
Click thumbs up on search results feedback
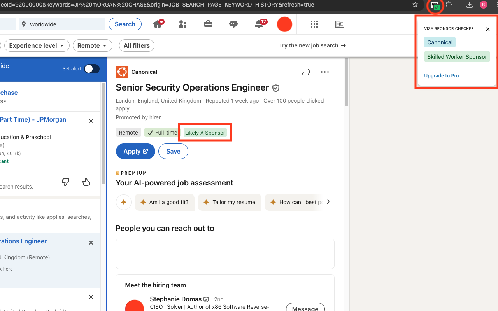click(86, 182)
